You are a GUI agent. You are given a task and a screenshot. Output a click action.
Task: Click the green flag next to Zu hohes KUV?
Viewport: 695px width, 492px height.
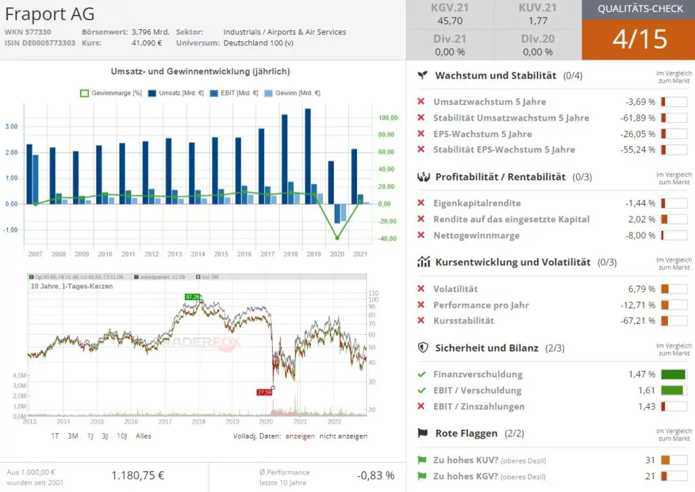click(421, 460)
